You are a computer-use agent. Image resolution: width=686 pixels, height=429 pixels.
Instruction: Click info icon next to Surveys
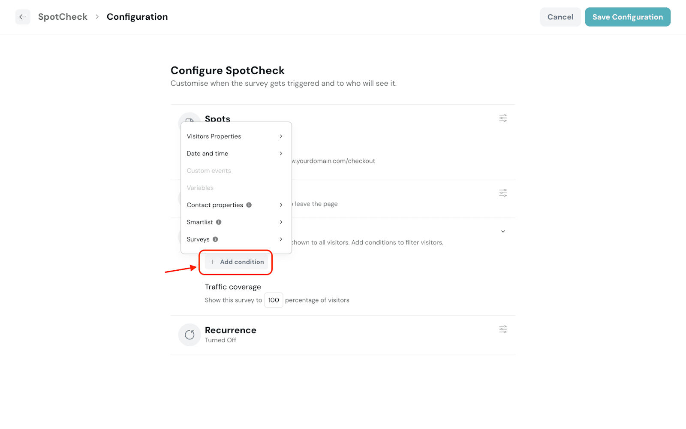point(216,239)
